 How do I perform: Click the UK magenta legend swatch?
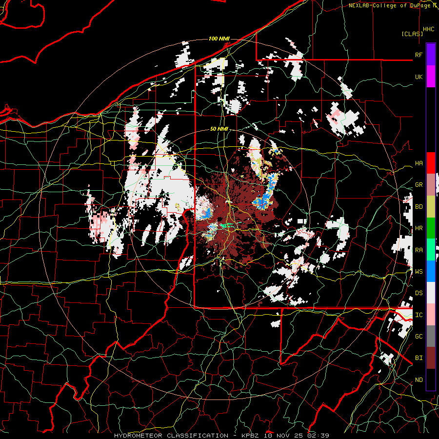tap(431, 77)
